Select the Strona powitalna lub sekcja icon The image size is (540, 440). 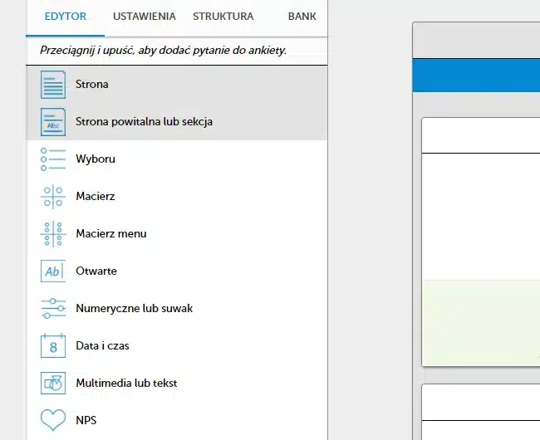point(53,122)
